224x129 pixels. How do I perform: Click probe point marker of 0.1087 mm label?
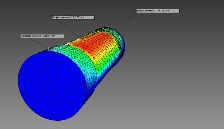coord(49,48)
